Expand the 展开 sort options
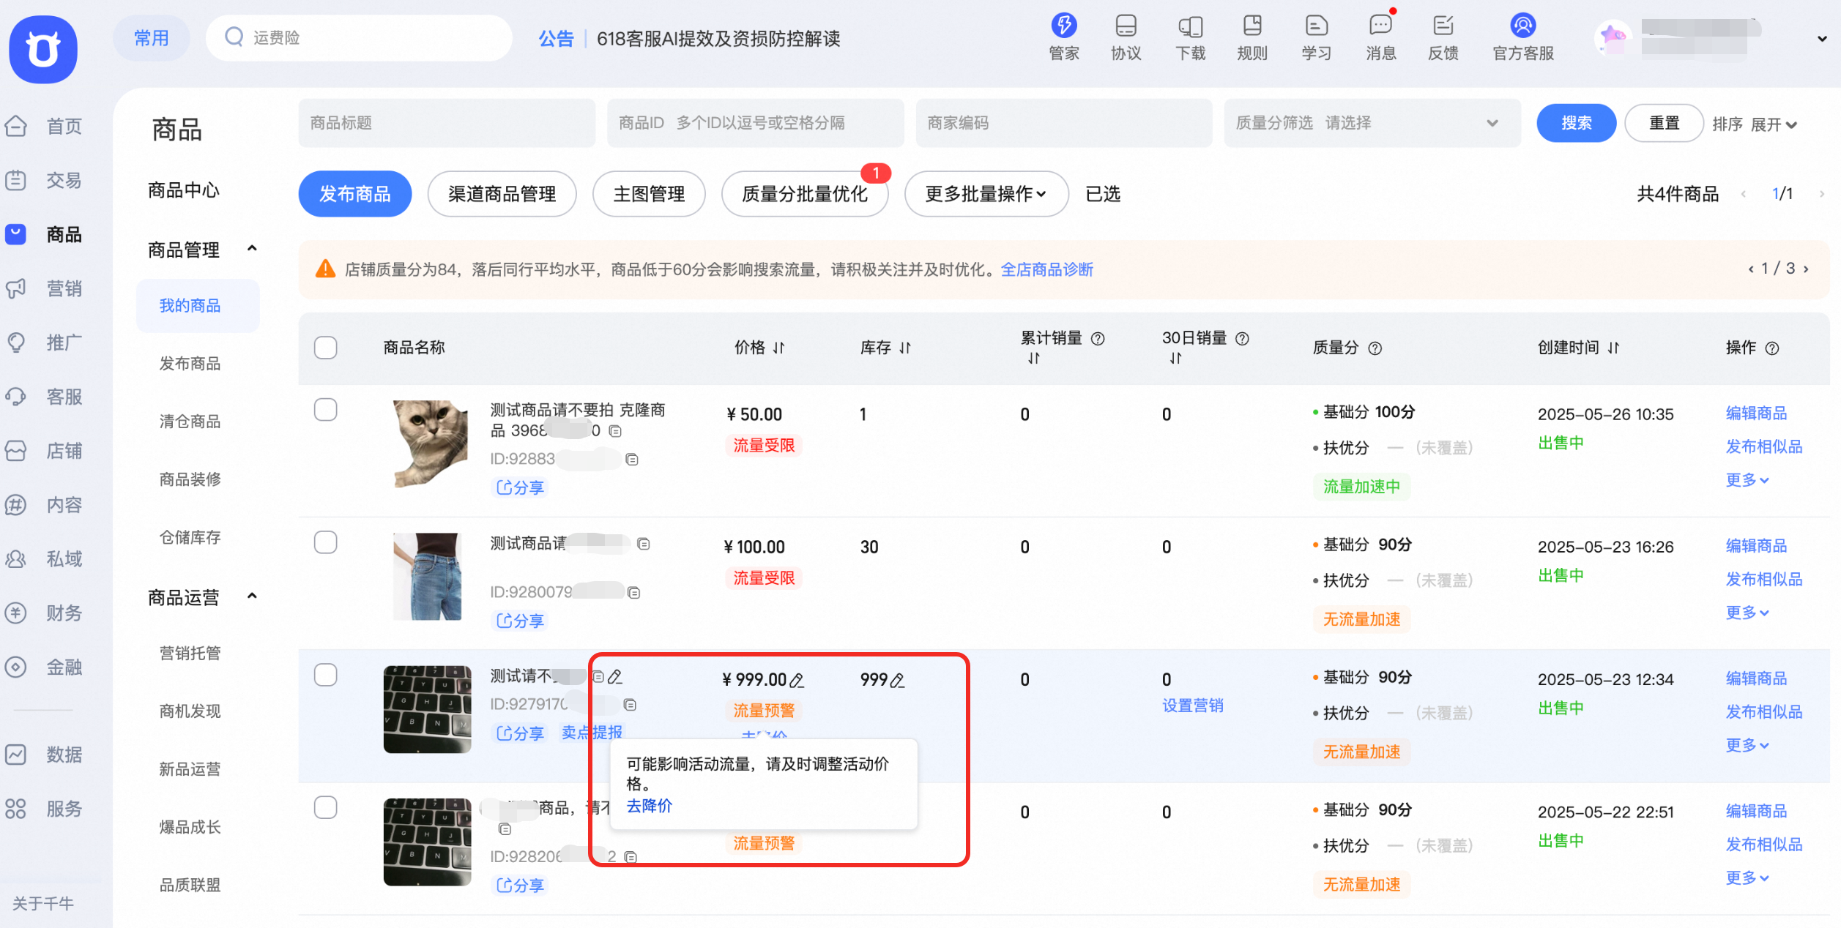 pos(1774,124)
